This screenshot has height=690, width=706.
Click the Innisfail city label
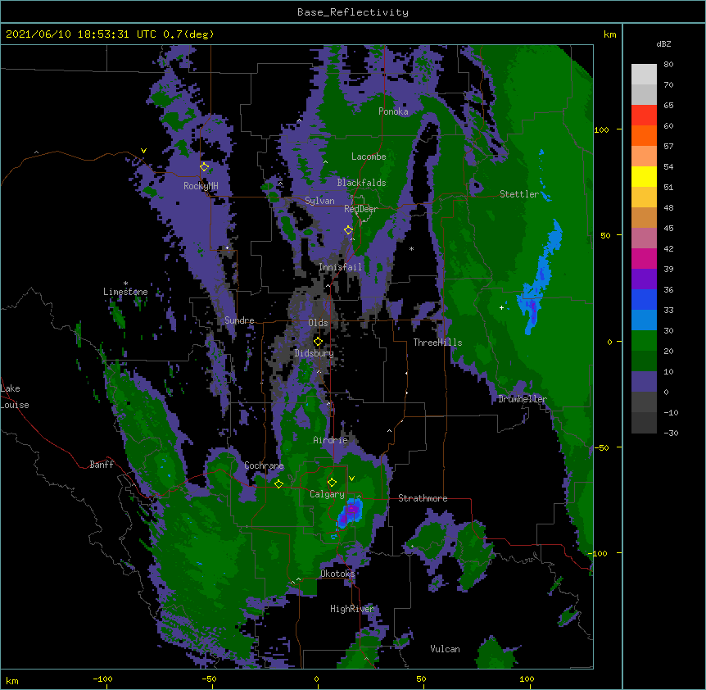coord(340,267)
